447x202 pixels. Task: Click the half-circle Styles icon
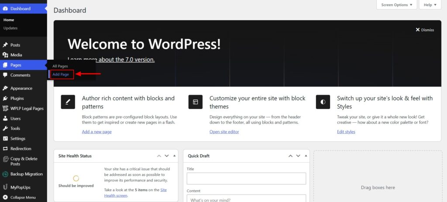323,102
